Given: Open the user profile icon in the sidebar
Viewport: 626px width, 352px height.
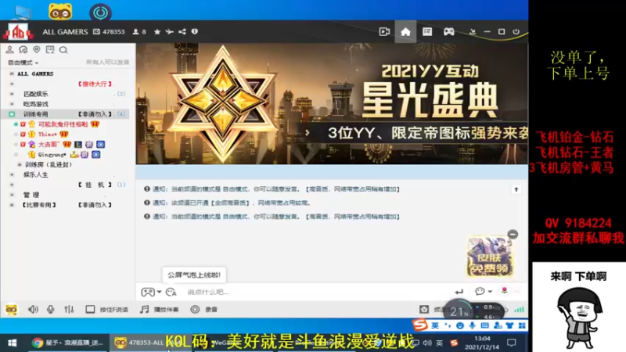Looking at the screenshot, I should tap(9, 49).
